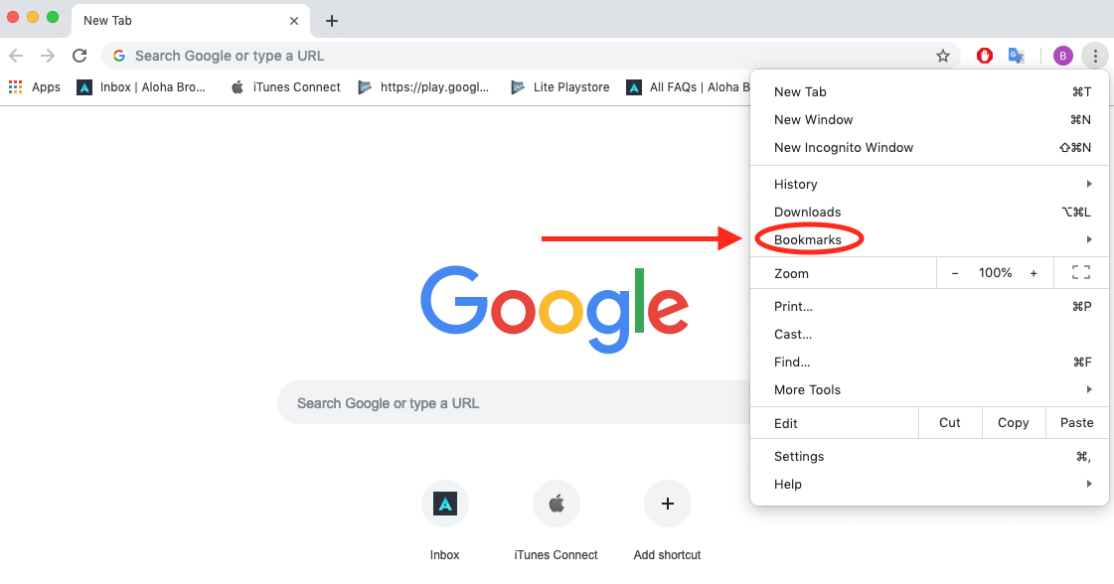This screenshot has width=1114, height=584.
Task: Open a New Incognito Window
Action: (929, 147)
